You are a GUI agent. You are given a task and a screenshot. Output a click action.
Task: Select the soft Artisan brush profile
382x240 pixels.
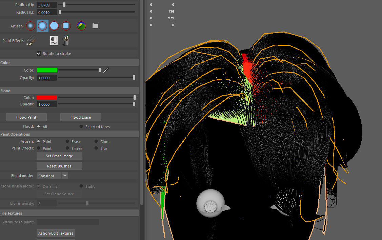(42, 26)
